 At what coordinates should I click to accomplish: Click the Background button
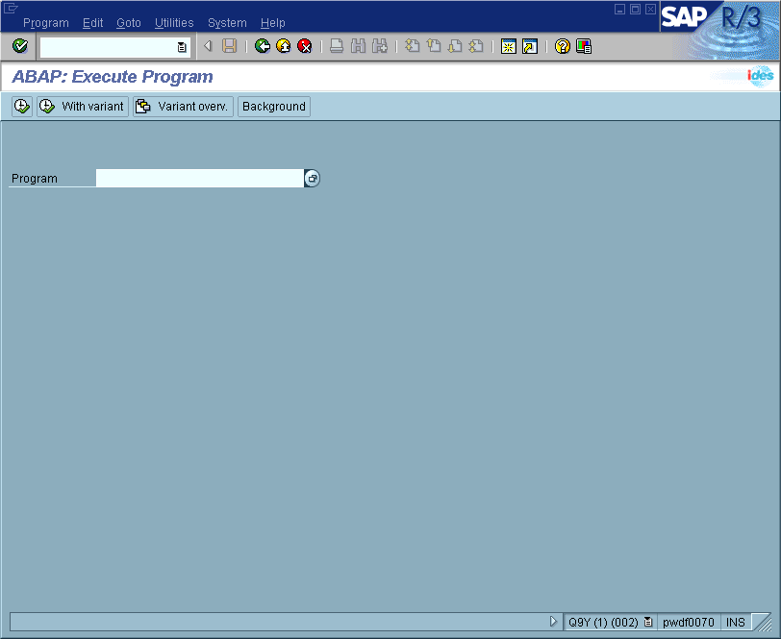(274, 107)
